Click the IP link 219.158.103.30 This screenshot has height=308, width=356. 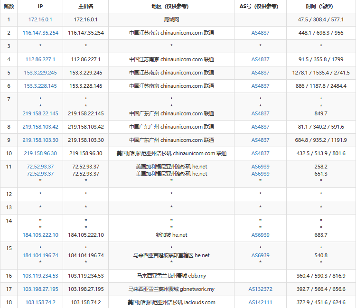coord(40,140)
